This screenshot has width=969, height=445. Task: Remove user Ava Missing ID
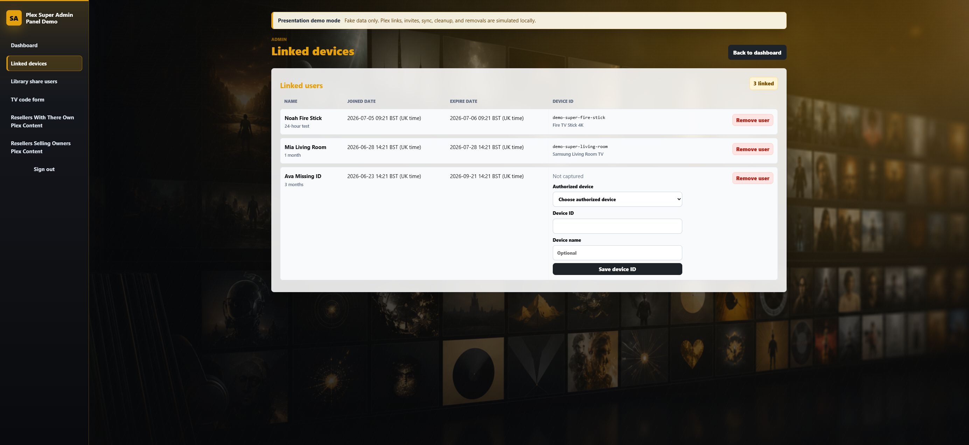tap(752, 178)
